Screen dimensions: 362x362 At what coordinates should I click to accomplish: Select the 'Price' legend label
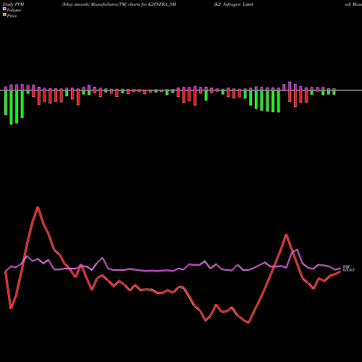(12, 16)
